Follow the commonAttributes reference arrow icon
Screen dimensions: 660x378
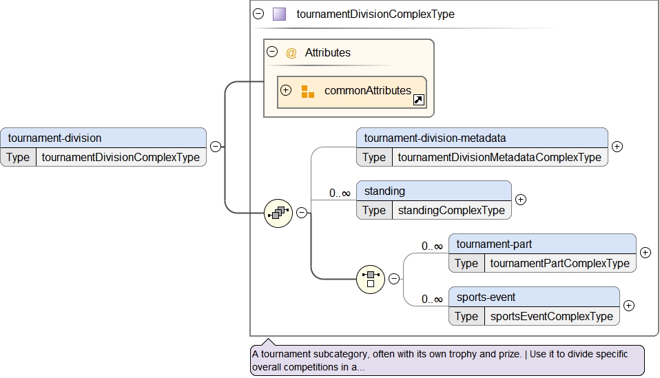(418, 100)
